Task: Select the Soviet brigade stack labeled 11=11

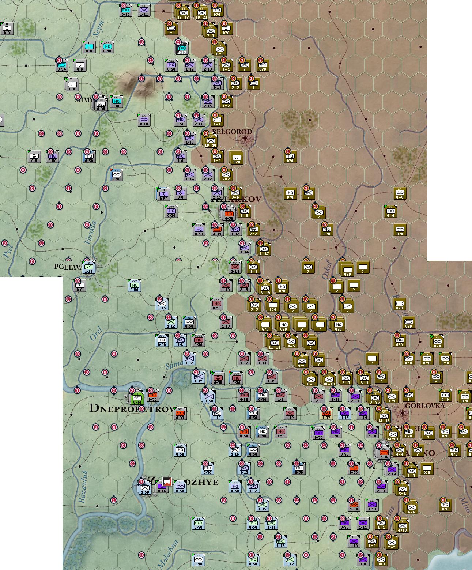Action: pos(274,343)
